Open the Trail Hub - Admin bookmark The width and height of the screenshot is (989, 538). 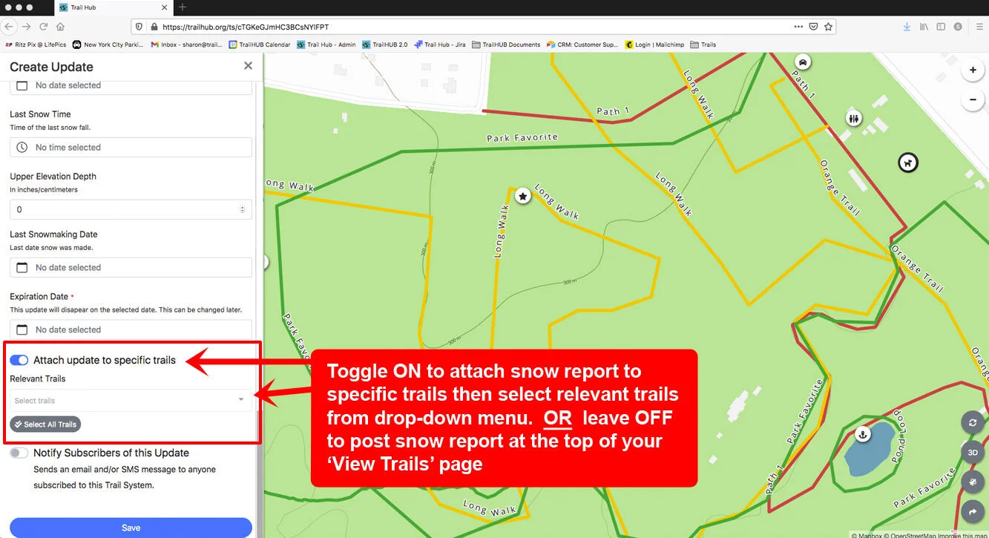tap(326, 45)
